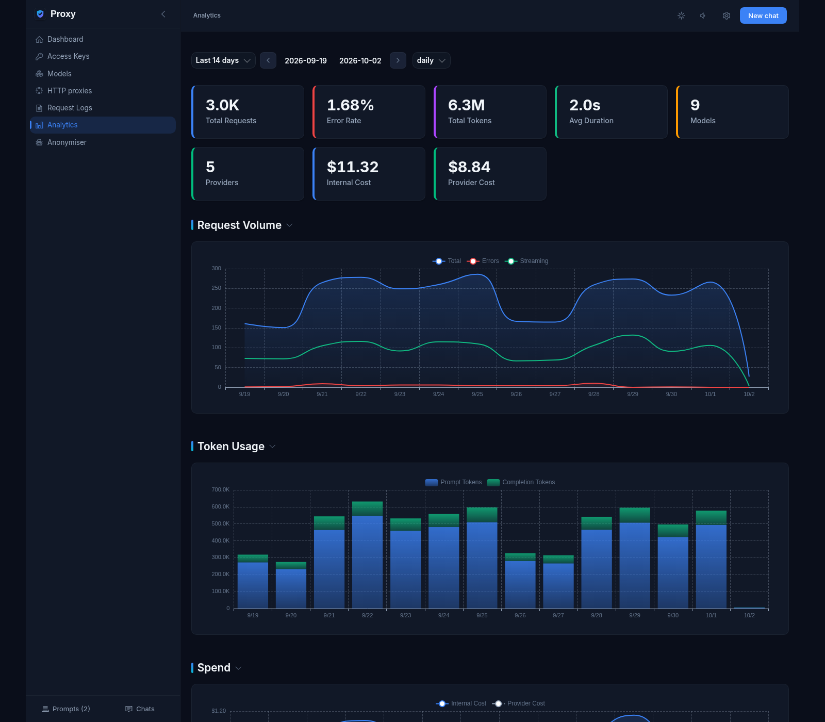This screenshot has height=722, width=825.
Task: Click the Chats message icon
Action: [x=129, y=709]
